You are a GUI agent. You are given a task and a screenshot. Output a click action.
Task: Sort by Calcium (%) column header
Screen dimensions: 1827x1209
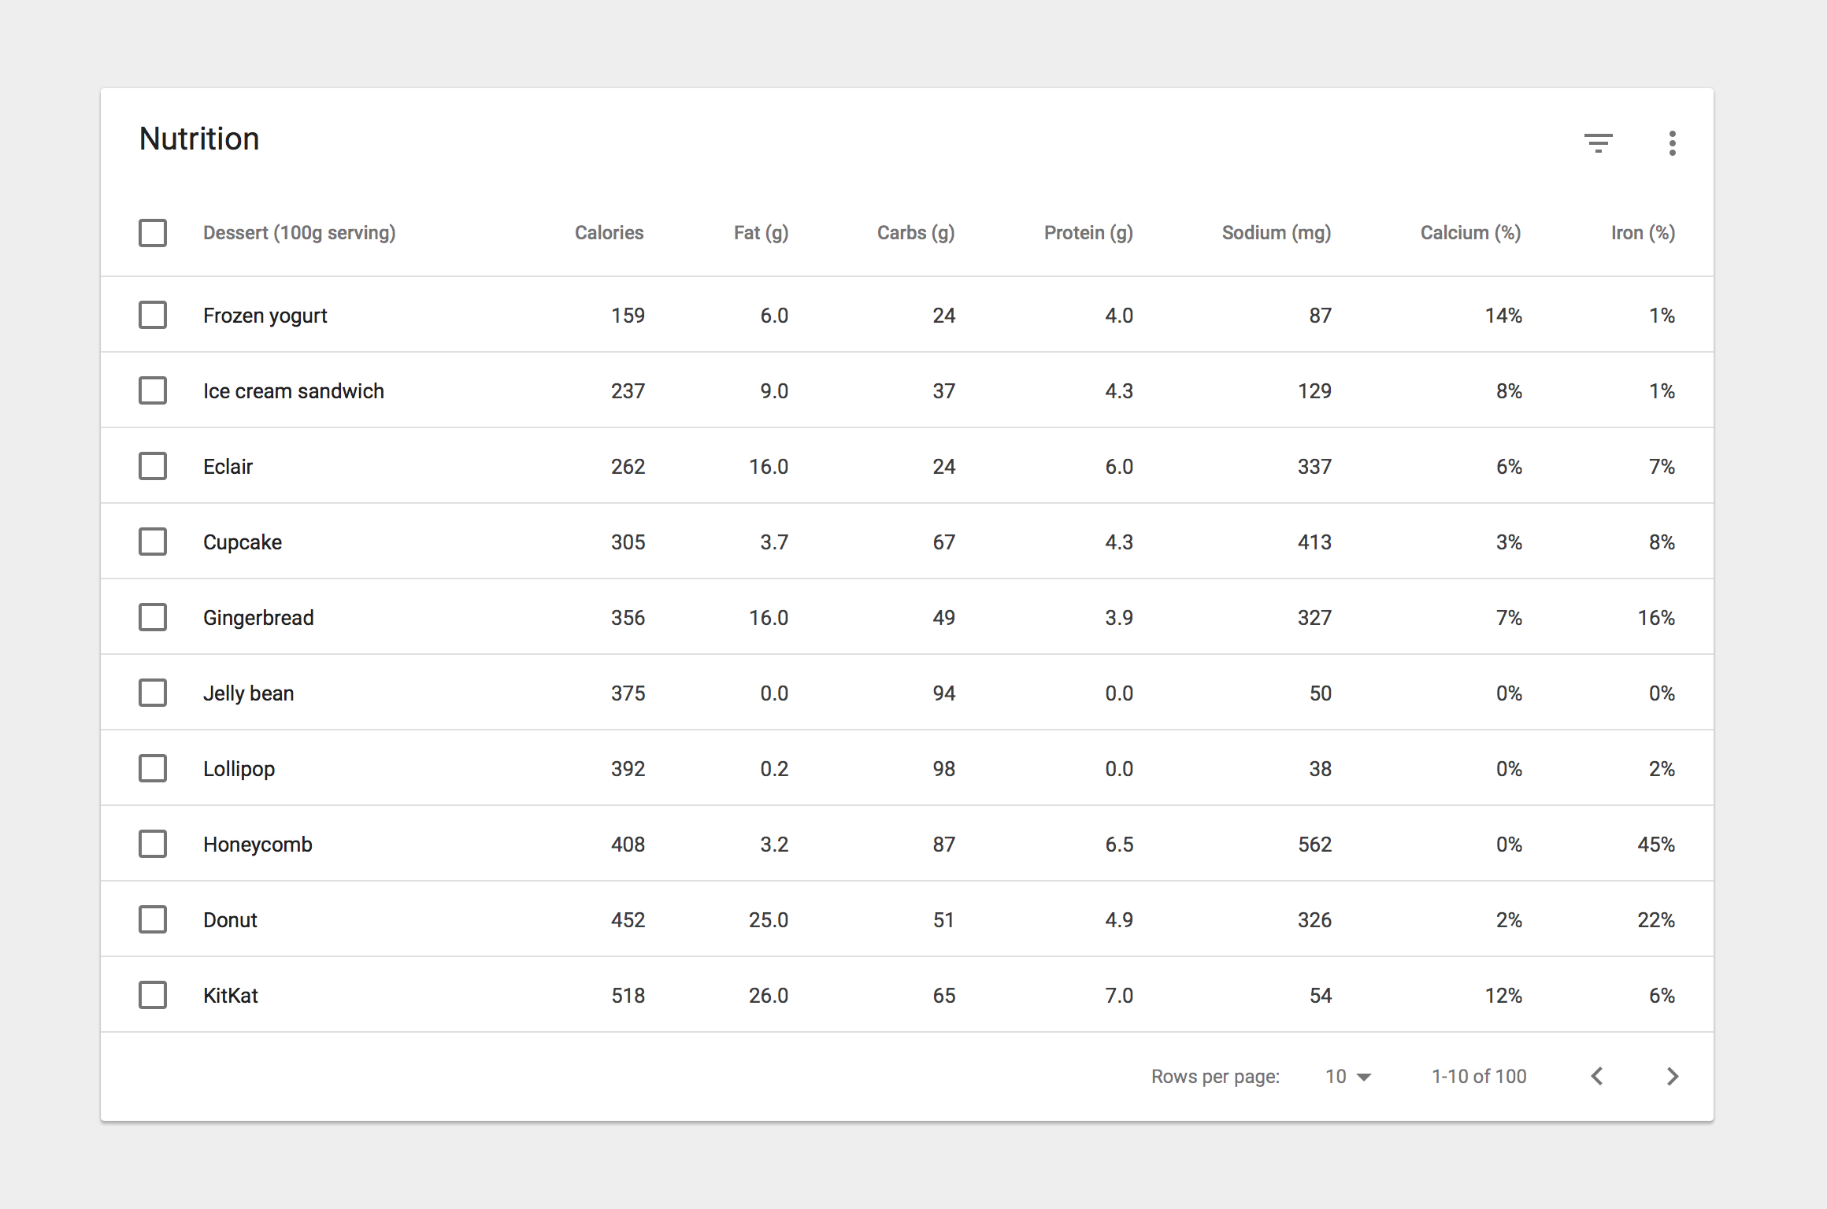[1469, 233]
